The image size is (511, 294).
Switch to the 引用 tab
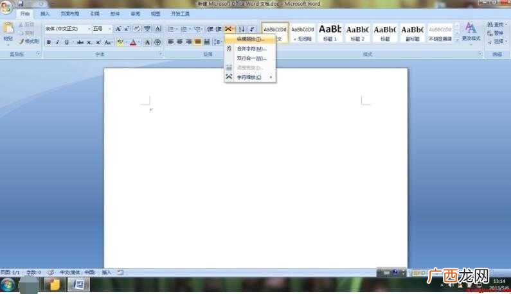pos(95,13)
